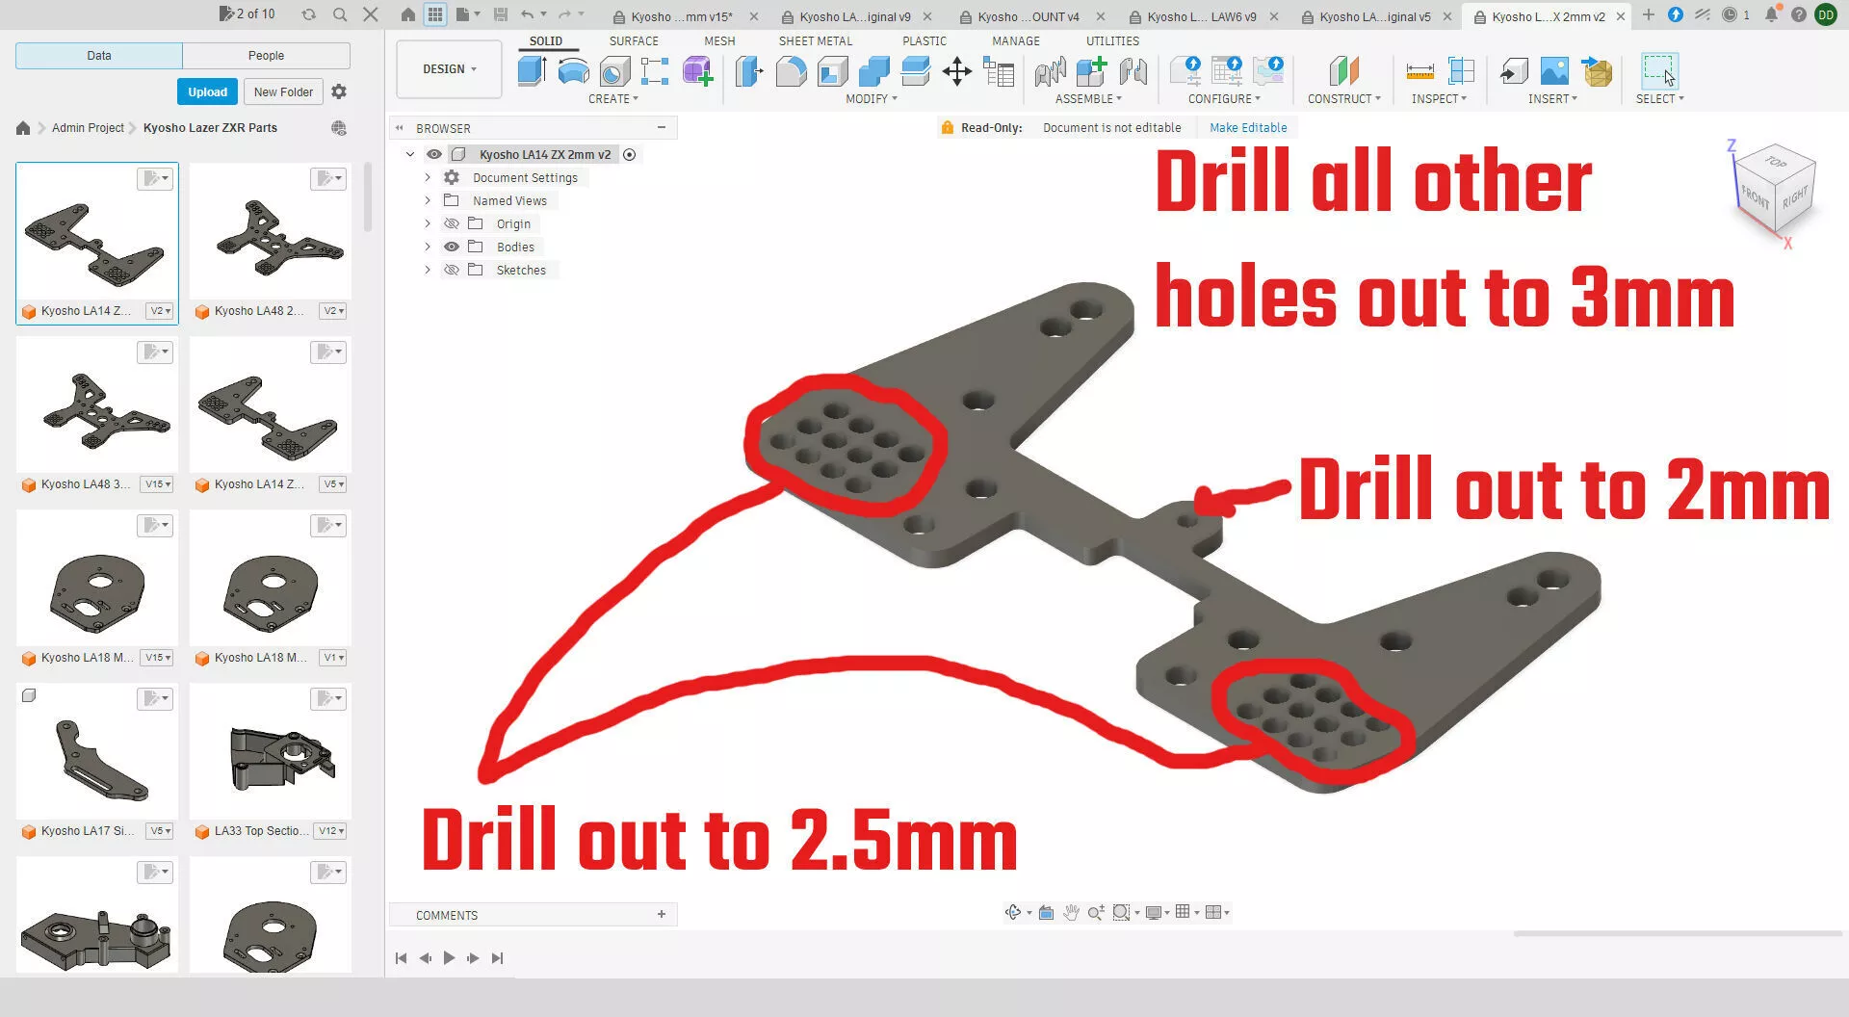Open the Change Parameters tool
Screen dimensions: 1849x1017
999,71
